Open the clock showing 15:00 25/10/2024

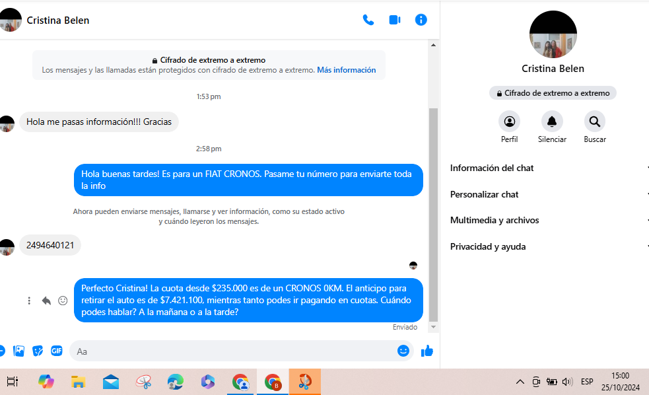621,382
